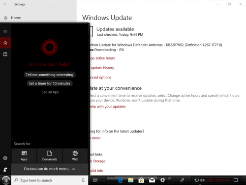Open View update history link
246x185 pixels.
[x=102, y=68]
